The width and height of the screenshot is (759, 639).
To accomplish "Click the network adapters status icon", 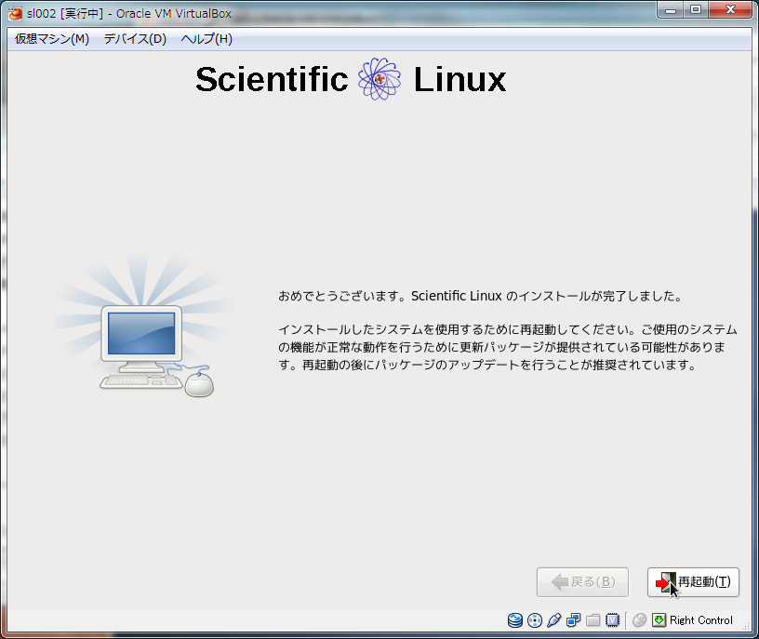I will click(574, 620).
